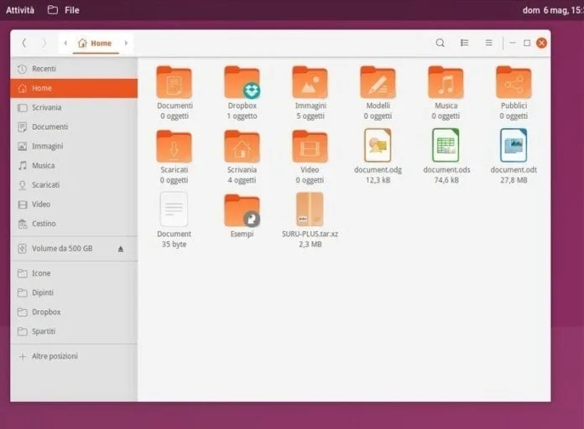Click Altre posizioni in the sidebar
The image size is (584, 429).
coord(55,356)
